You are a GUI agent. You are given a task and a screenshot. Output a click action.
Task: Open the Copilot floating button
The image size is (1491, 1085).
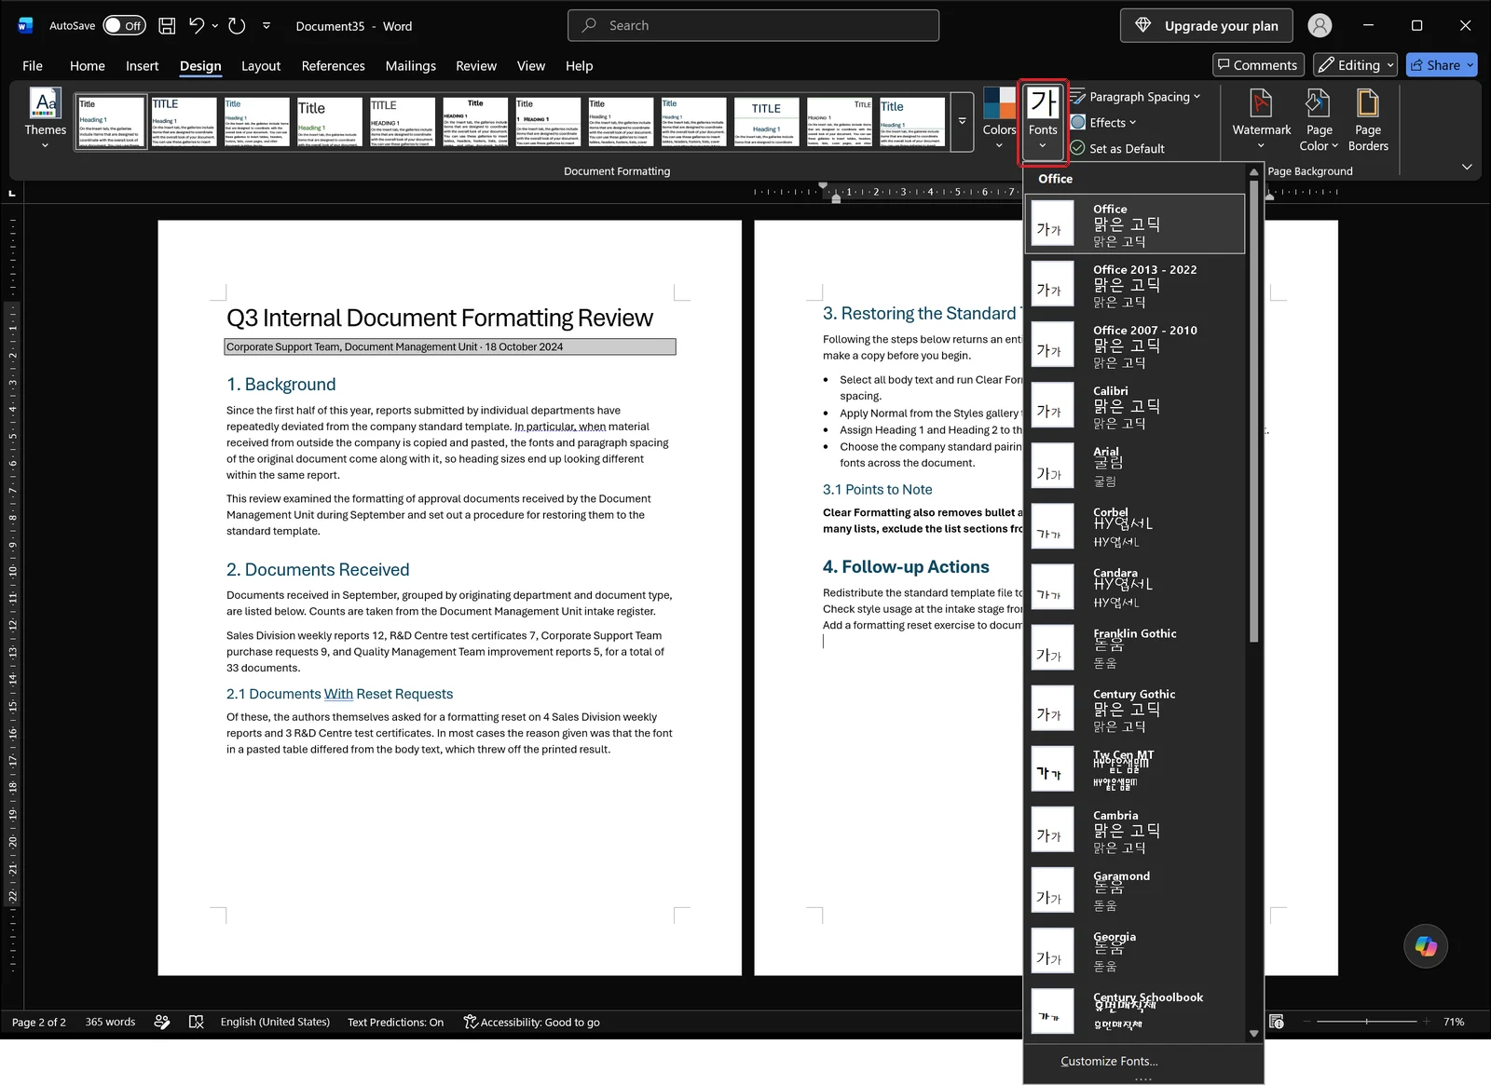tap(1426, 946)
